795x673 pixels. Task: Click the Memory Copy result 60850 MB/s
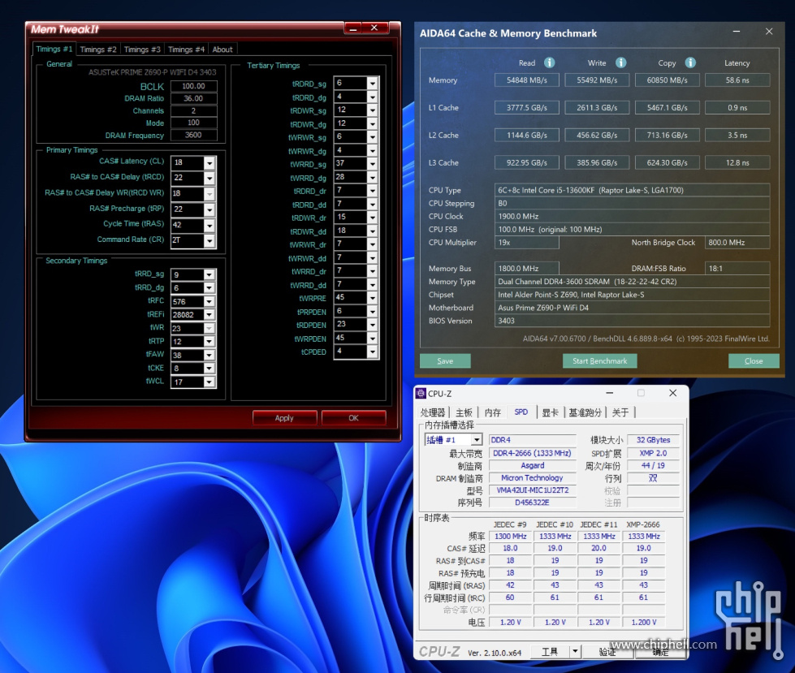pyautogui.click(x=668, y=80)
